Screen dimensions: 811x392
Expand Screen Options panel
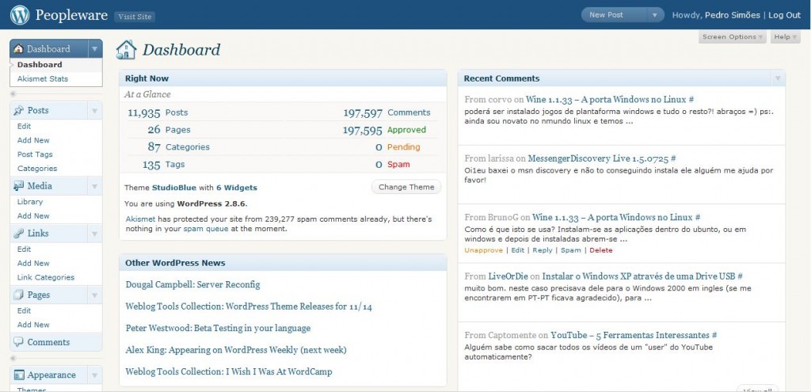(733, 36)
